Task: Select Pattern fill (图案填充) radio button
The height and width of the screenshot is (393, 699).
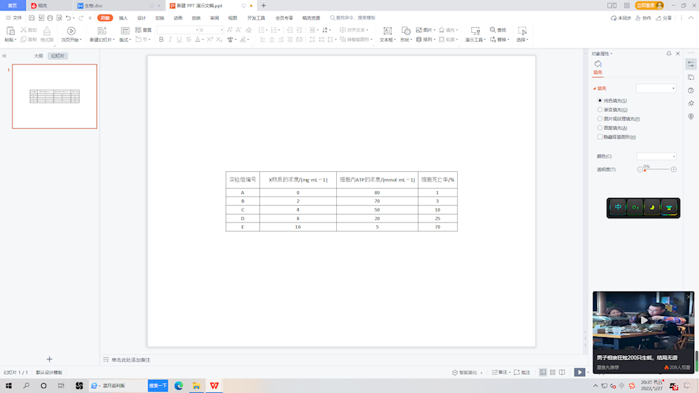Action: tap(600, 127)
